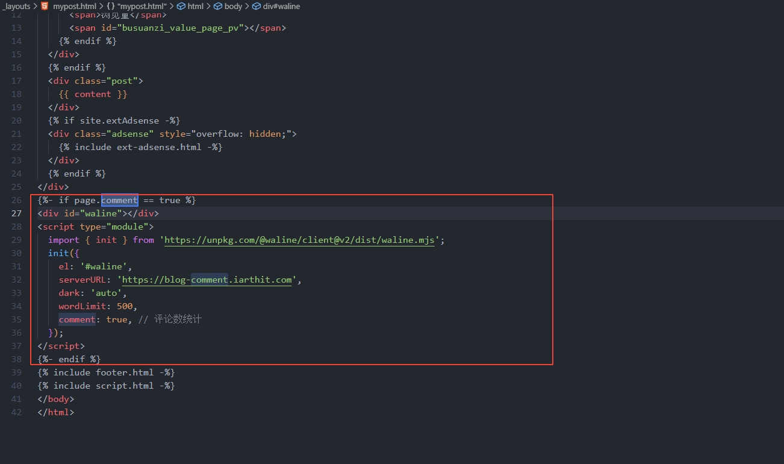Click line number 26 in the gutter
784x464 pixels.
[16, 200]
